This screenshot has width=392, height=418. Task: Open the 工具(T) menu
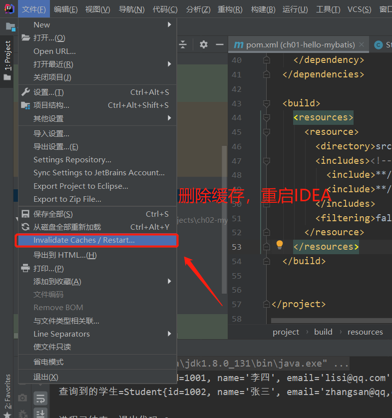pos(328,9)
